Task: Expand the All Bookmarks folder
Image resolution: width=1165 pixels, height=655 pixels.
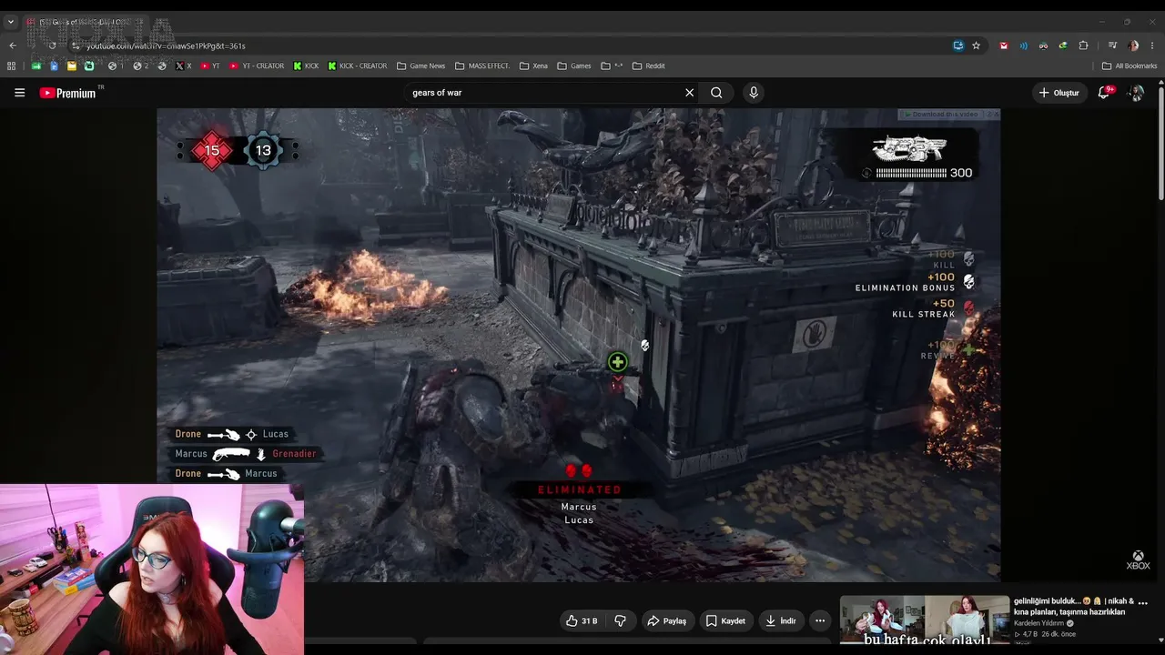Action: [x=1130, y=65]
